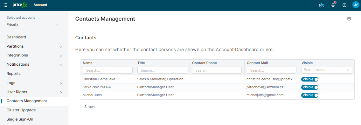Open Reports in sidebar
The image size is (361, 125).
pyautogui.click(x=14, y=74)
